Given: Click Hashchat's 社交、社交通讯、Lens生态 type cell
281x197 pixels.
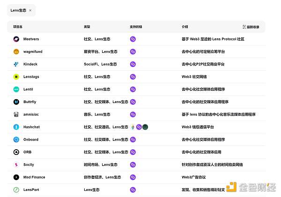Looking at the screenshot, I should pyautogui.click(x=106, y=127).
